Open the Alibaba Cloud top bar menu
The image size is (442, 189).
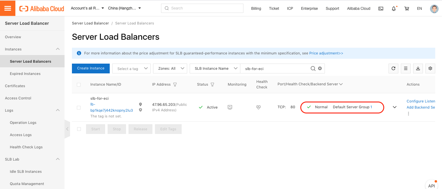tap(359, 9)
